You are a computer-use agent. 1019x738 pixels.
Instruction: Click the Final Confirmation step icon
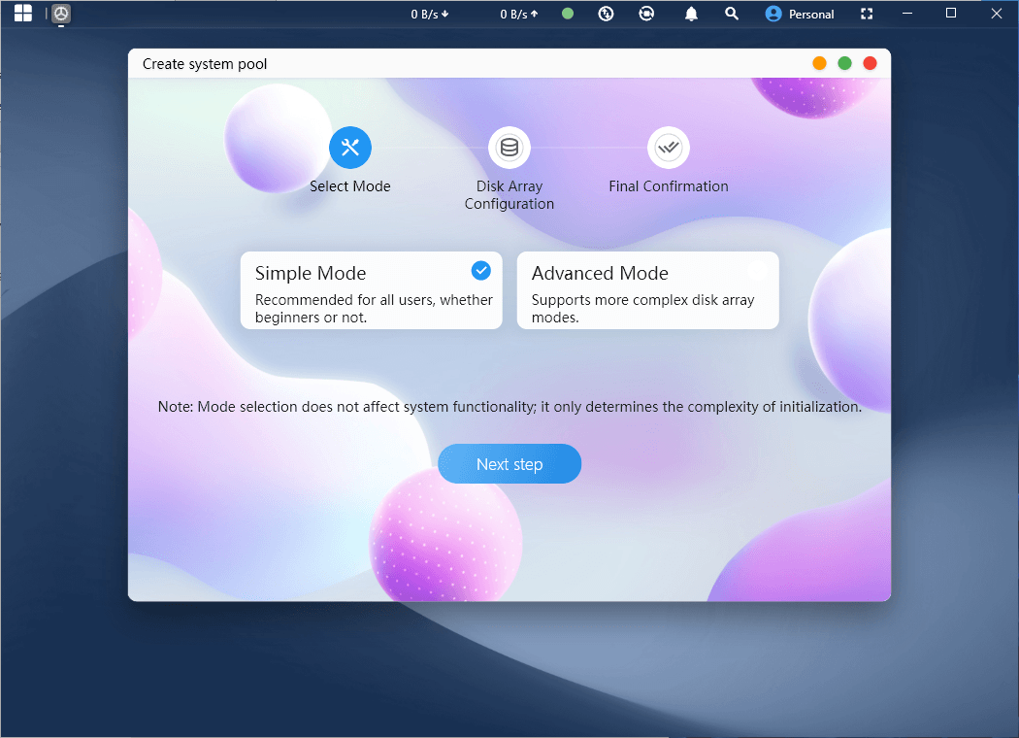pos(669,148)
